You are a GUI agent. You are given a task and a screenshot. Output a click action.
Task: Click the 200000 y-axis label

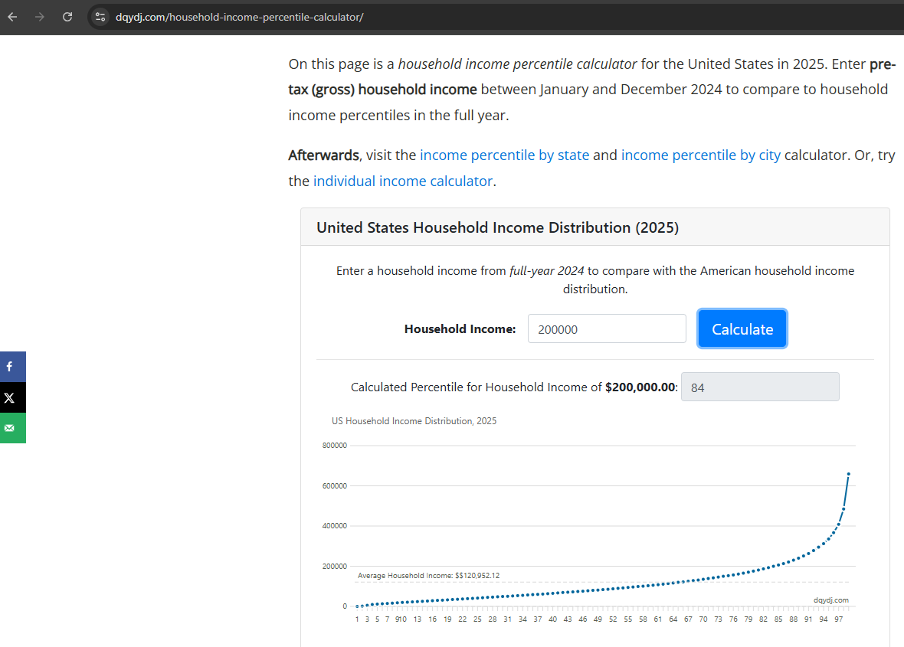click(334, 567)
